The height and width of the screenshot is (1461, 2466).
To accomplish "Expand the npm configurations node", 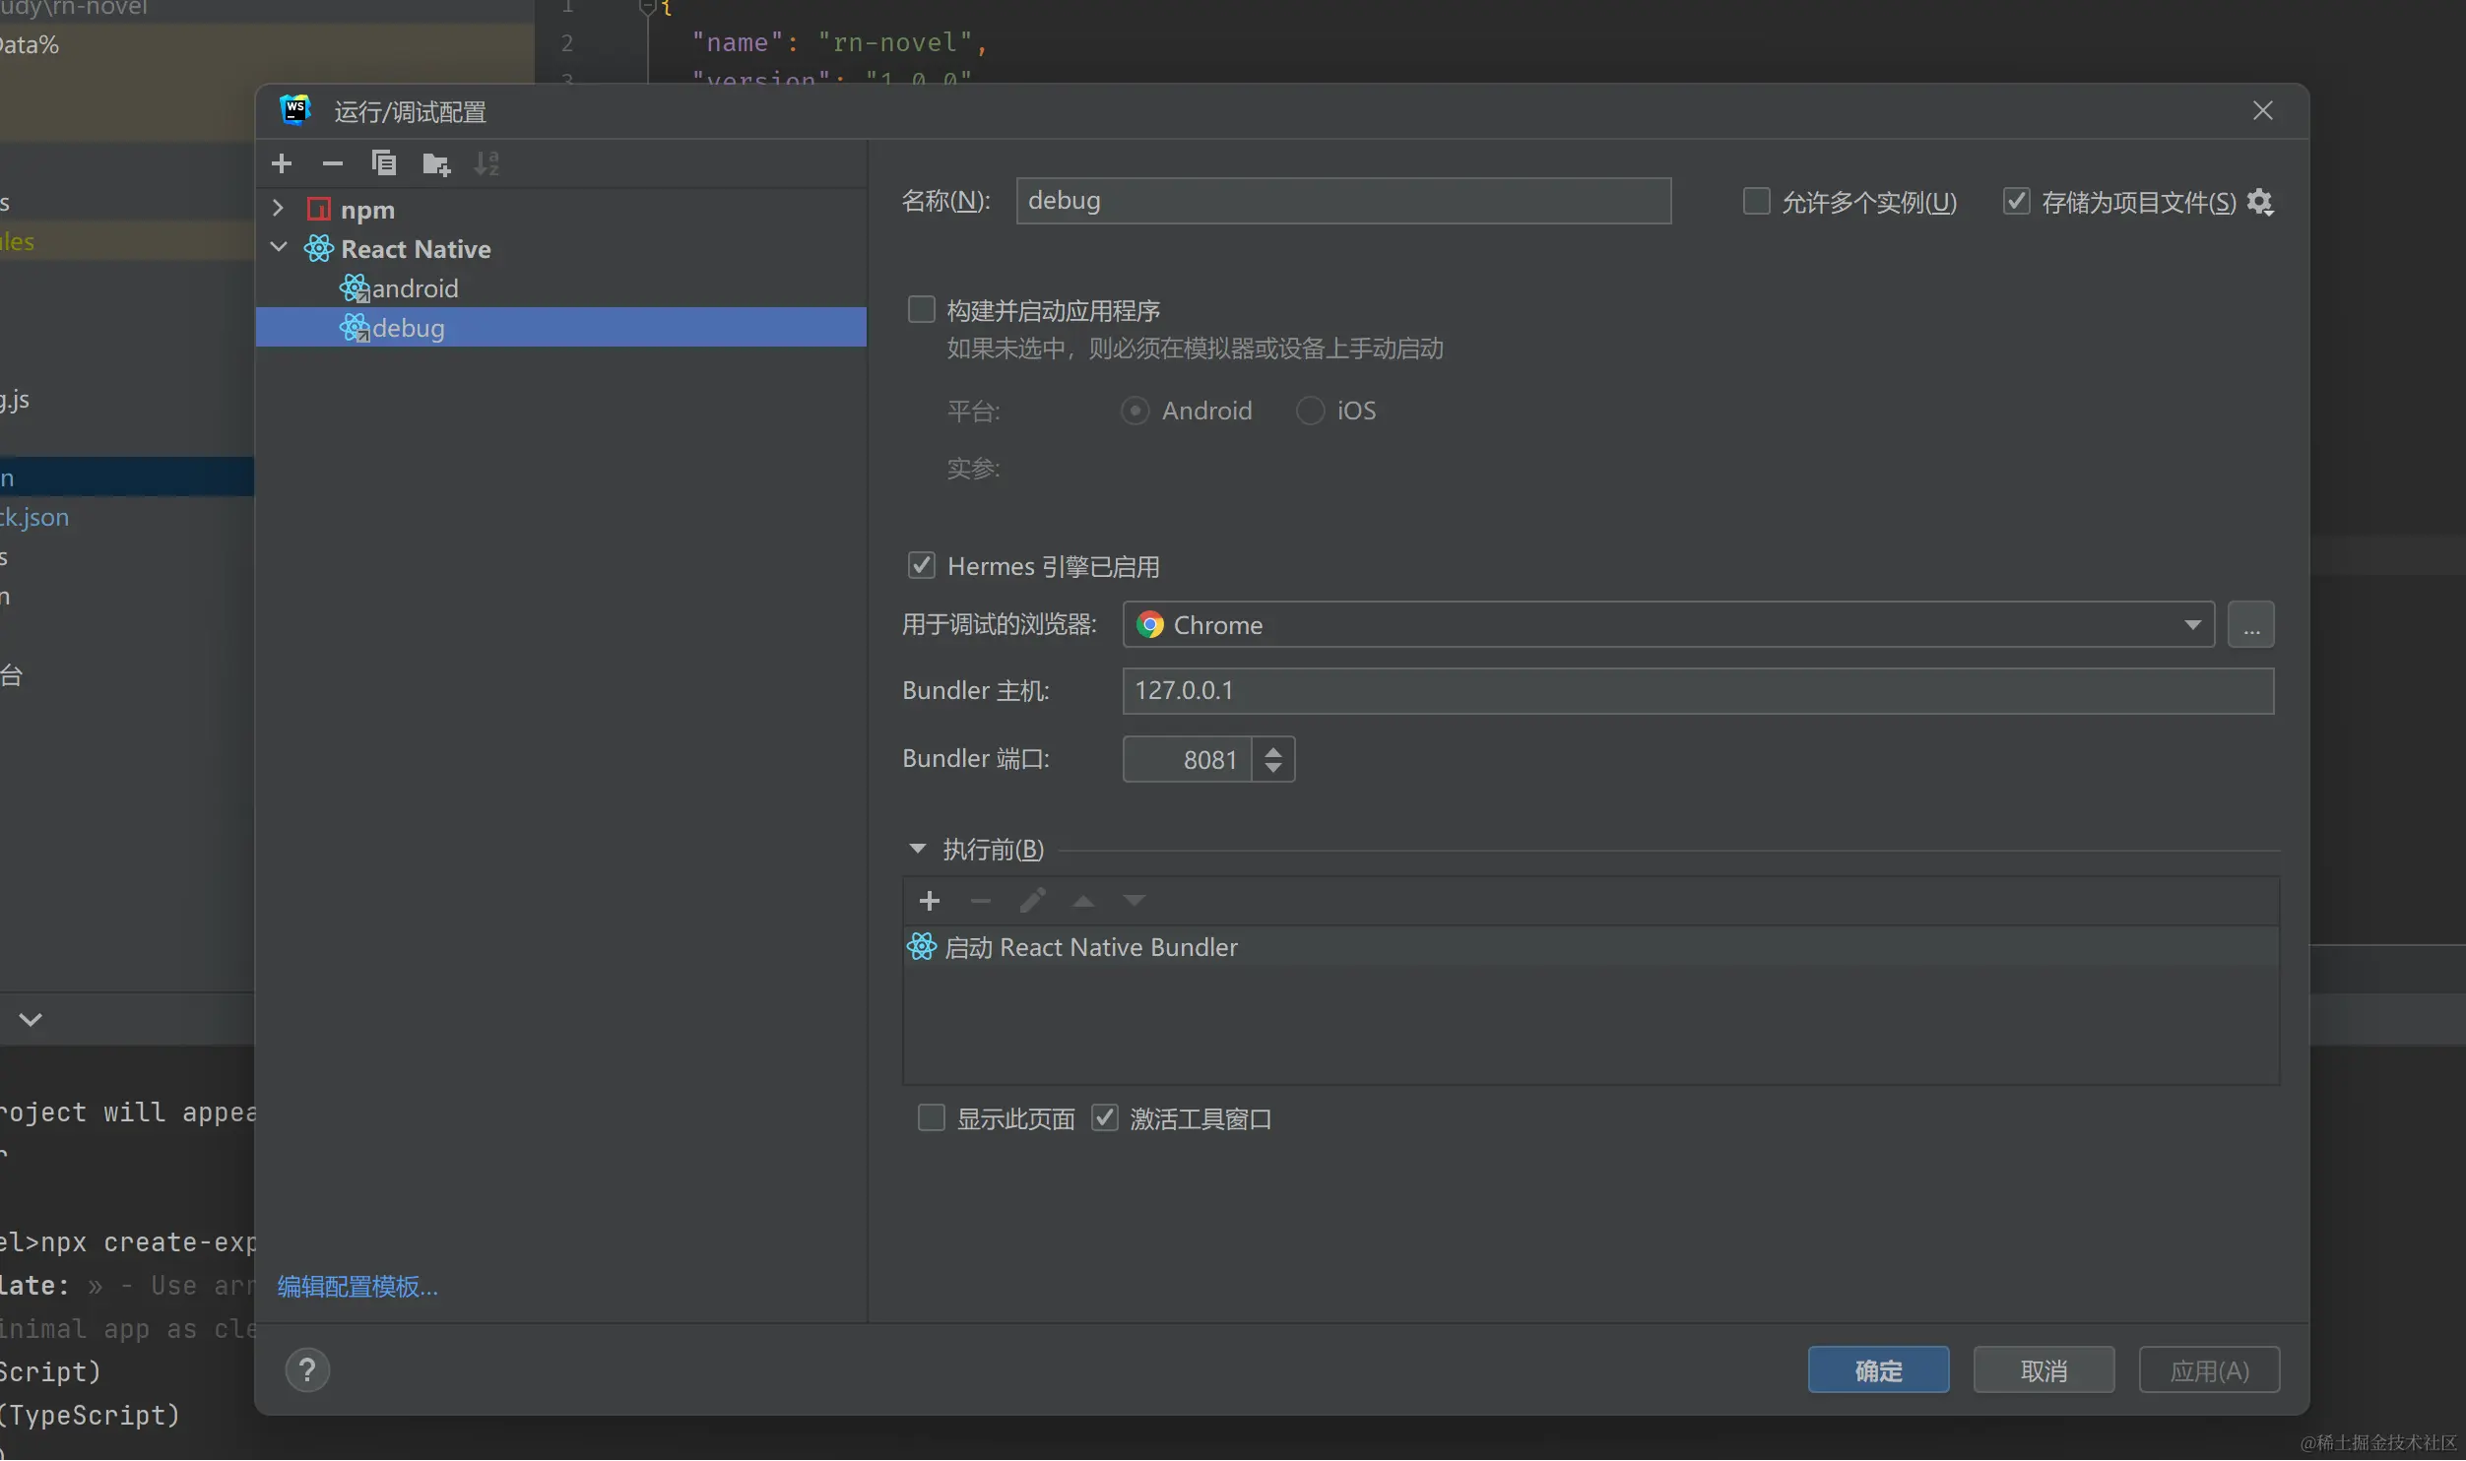I will 278,209.
